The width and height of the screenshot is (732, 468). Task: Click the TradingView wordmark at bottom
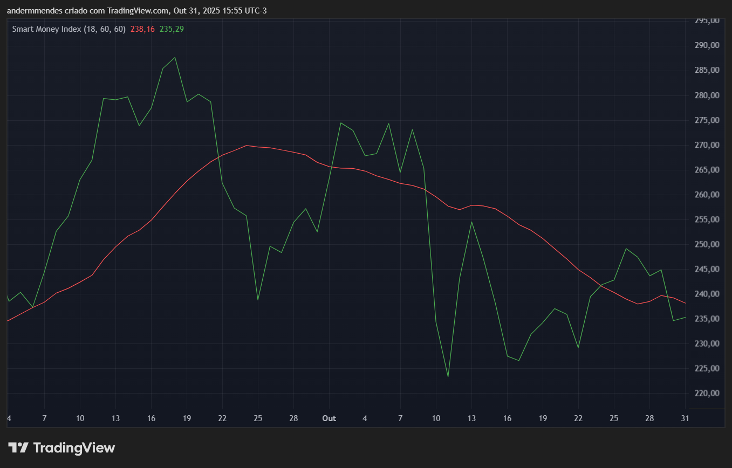(74, 448)
